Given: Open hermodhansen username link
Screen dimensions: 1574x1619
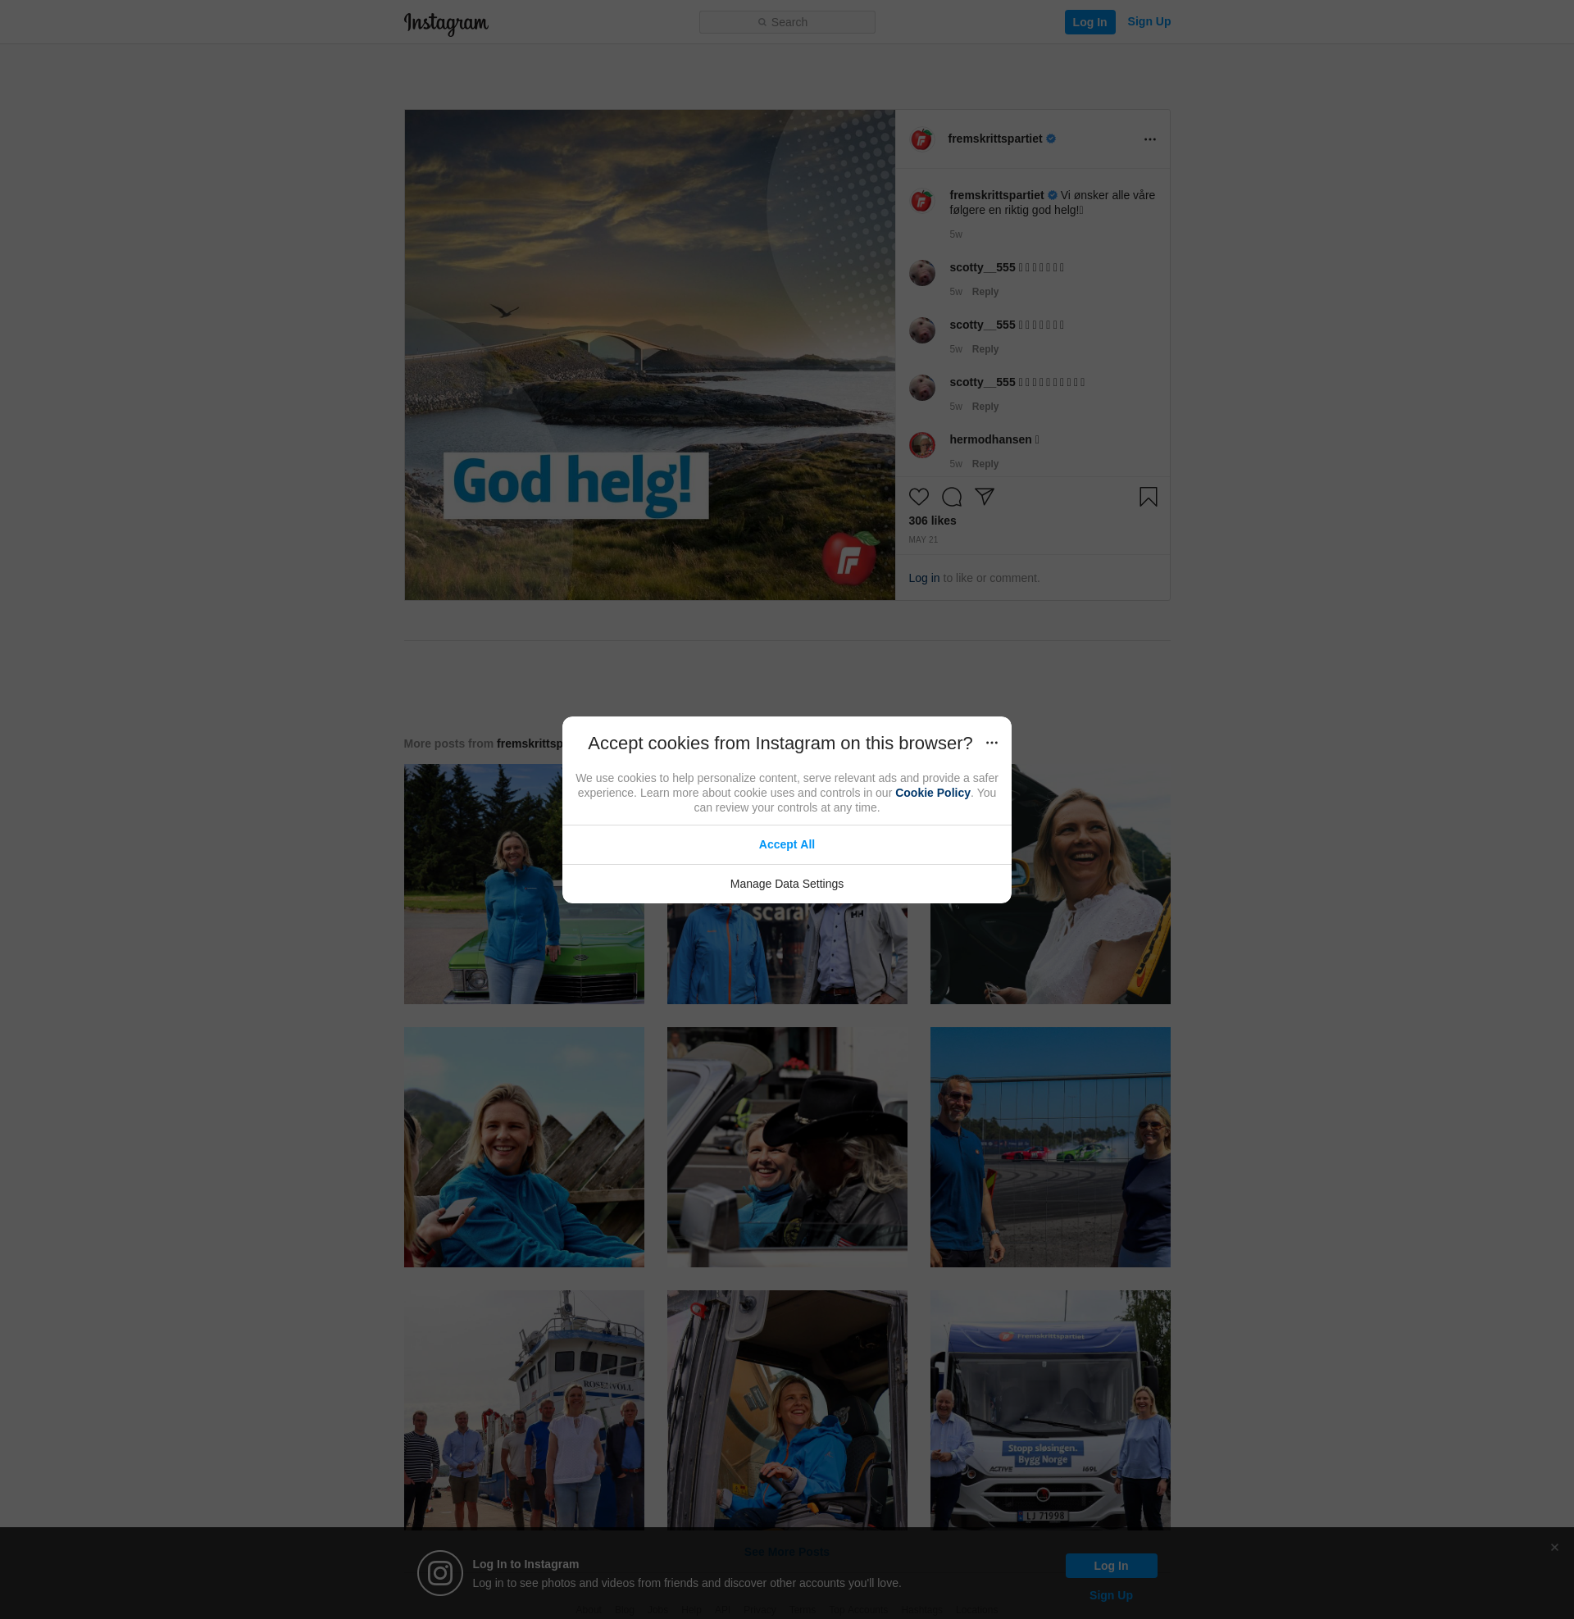Looking at the screenshot, I should point(990,439).
